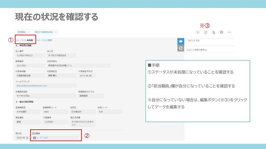Click the status value 未処理
The height and width of the screenshot is (149, 266).
click(x=30, y=40)
